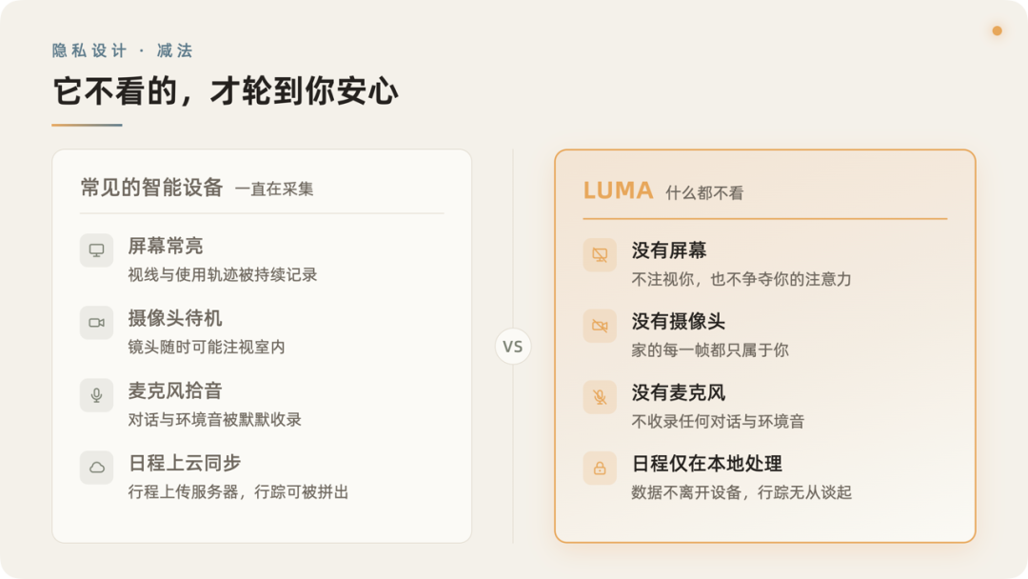Click the muted microphone icon beside 没有麦克风
This screenshot has width=1028, height=579.
pyautogui.click(x=600, y=397)
